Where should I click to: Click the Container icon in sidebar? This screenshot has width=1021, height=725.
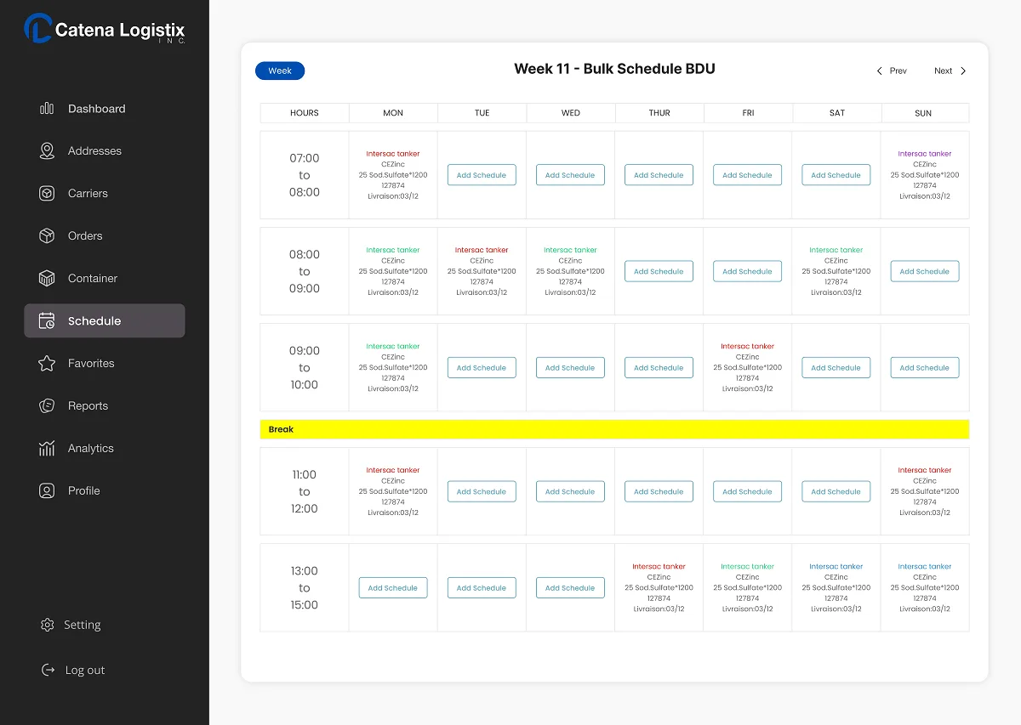pos(47,279)
